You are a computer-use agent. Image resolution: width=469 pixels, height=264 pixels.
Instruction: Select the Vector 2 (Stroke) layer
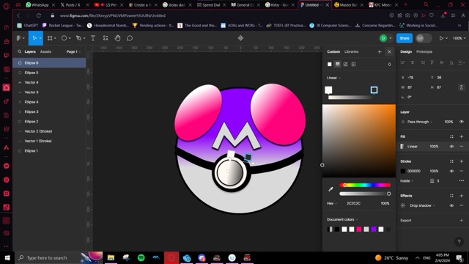[x=49, y=131]
